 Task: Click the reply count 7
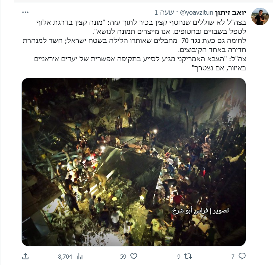(233, 257)
